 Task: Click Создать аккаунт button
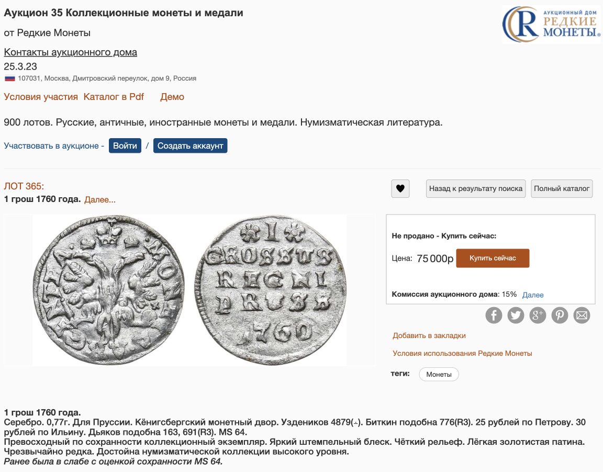coord(190,145)
